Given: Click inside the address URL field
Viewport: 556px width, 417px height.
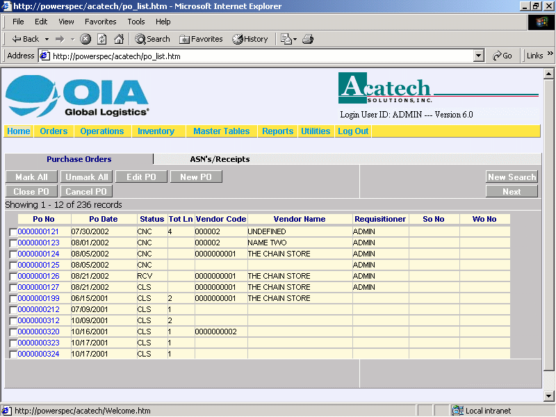Looking at the screenshot, I should (x=262, y=56).
